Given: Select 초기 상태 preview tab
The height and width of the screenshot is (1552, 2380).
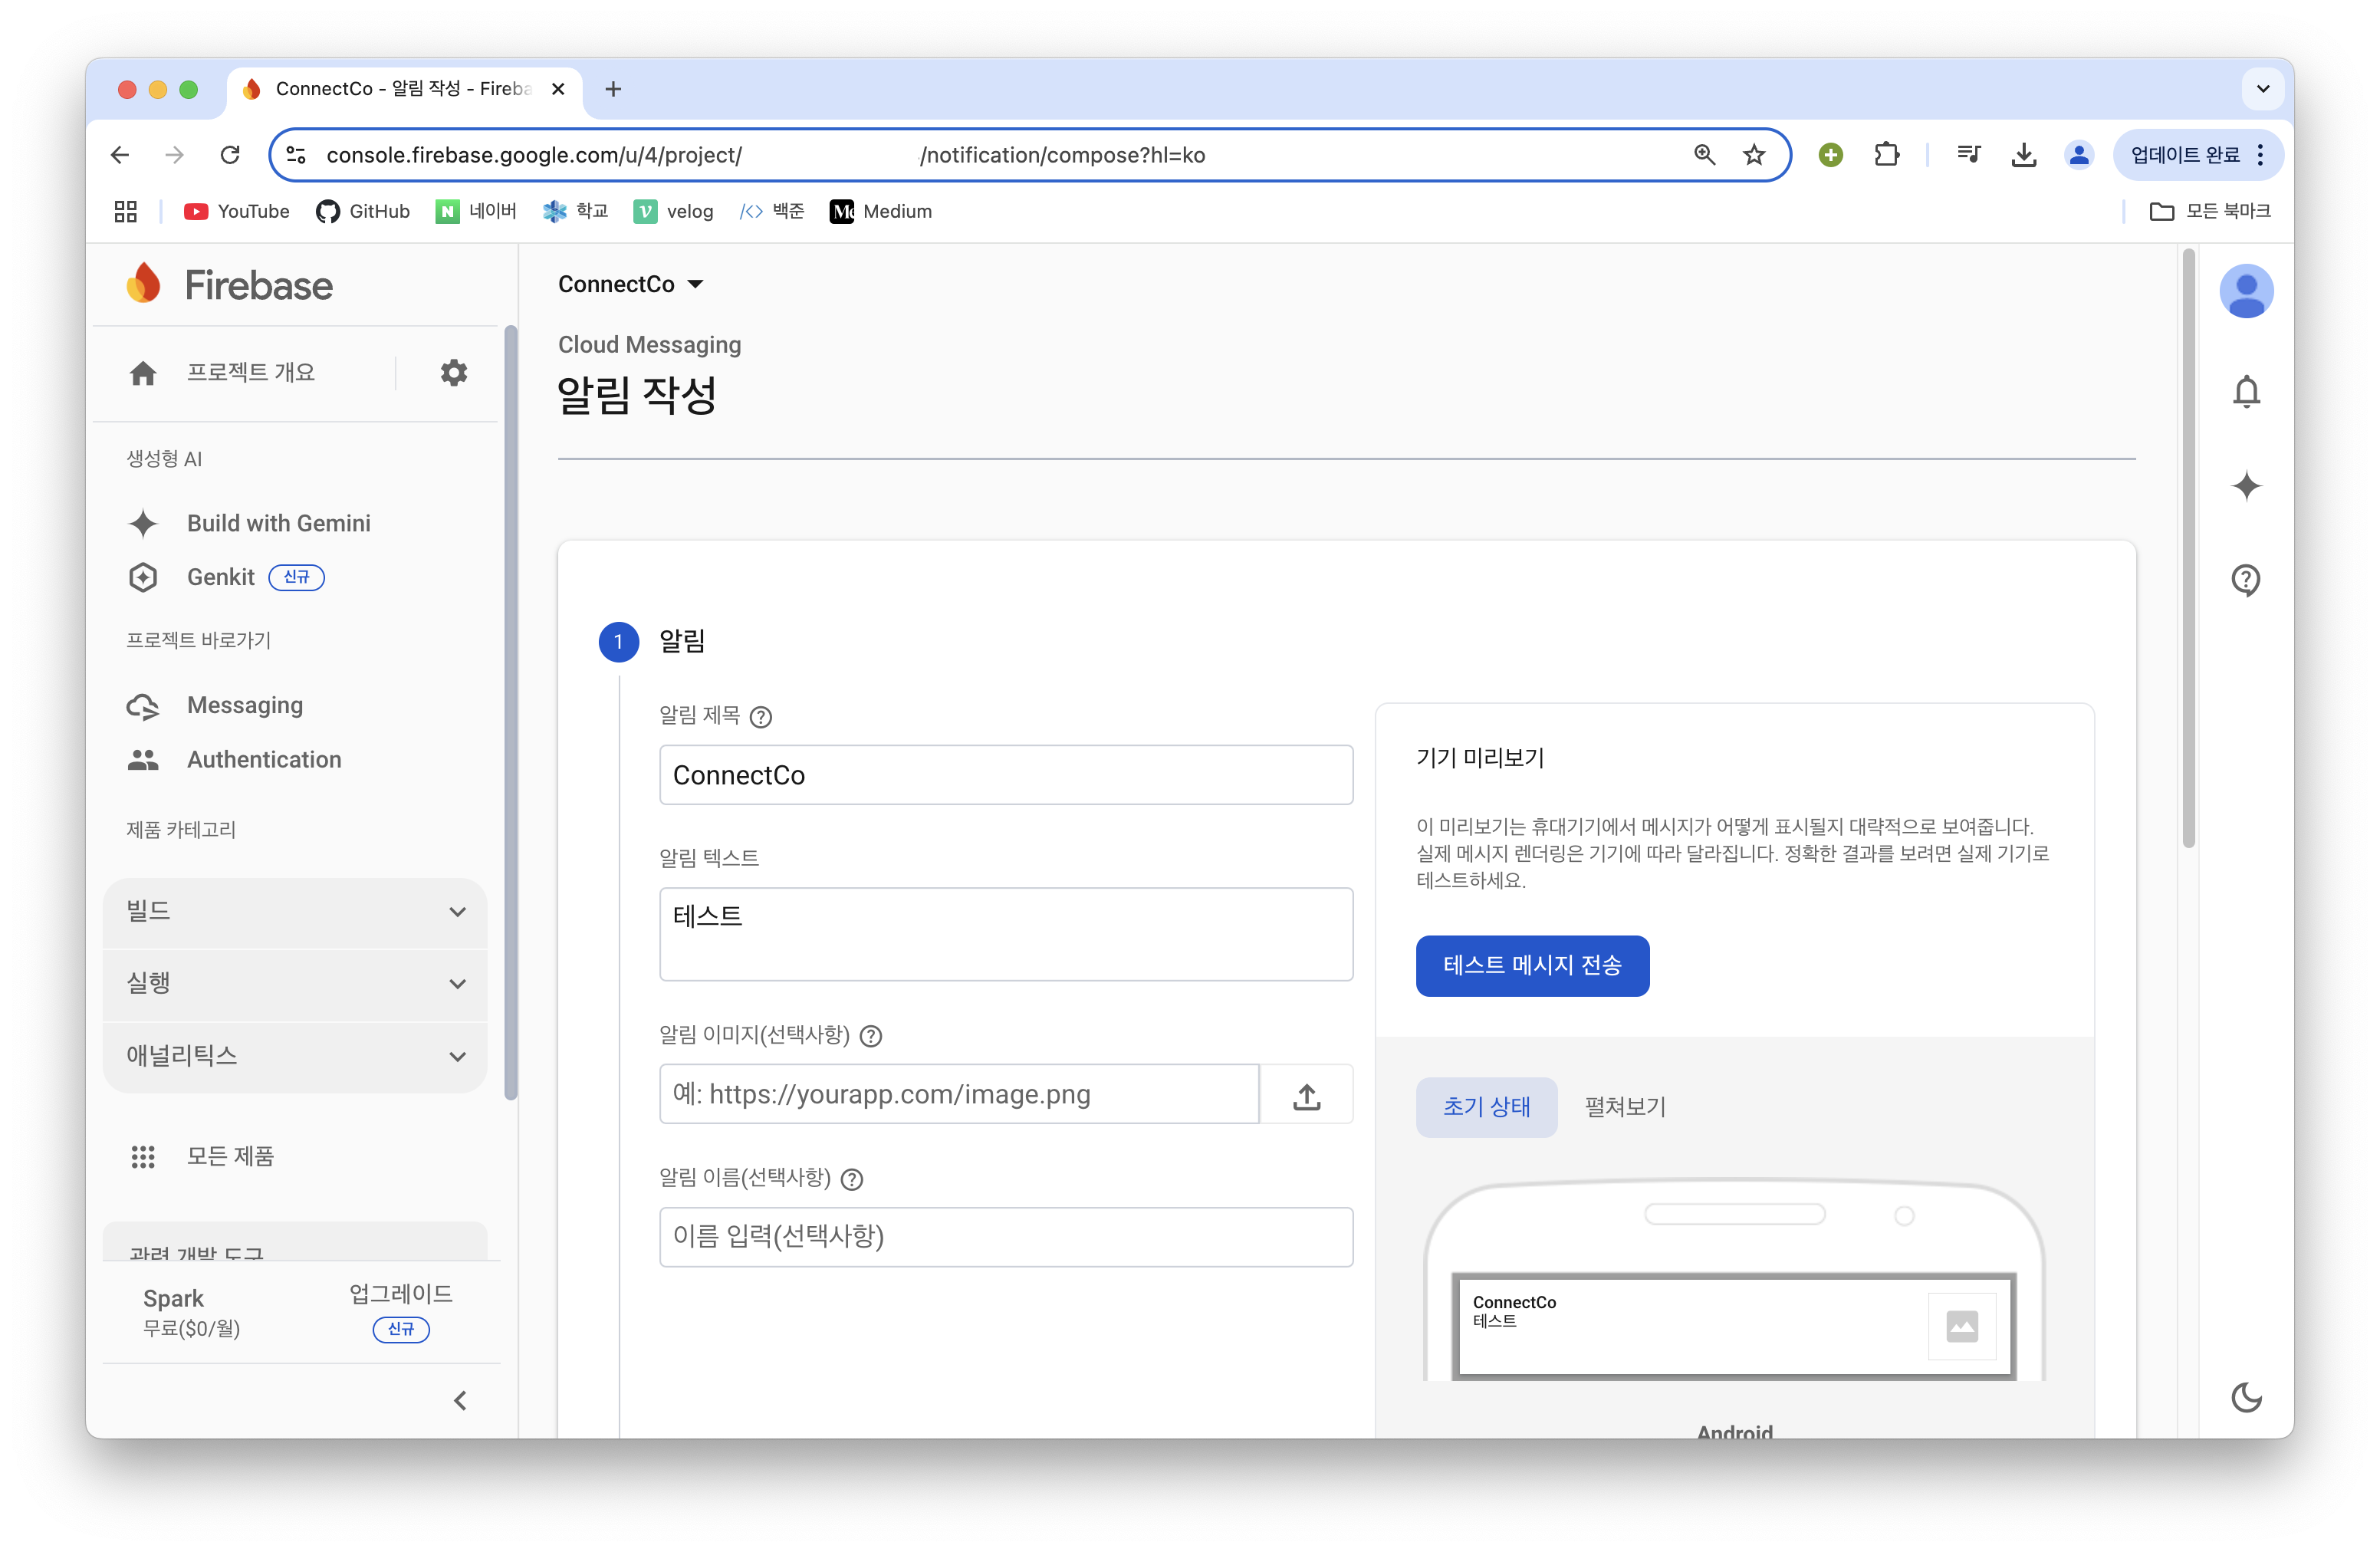Looking at the screenshot, I should tap(1486, 1107).
